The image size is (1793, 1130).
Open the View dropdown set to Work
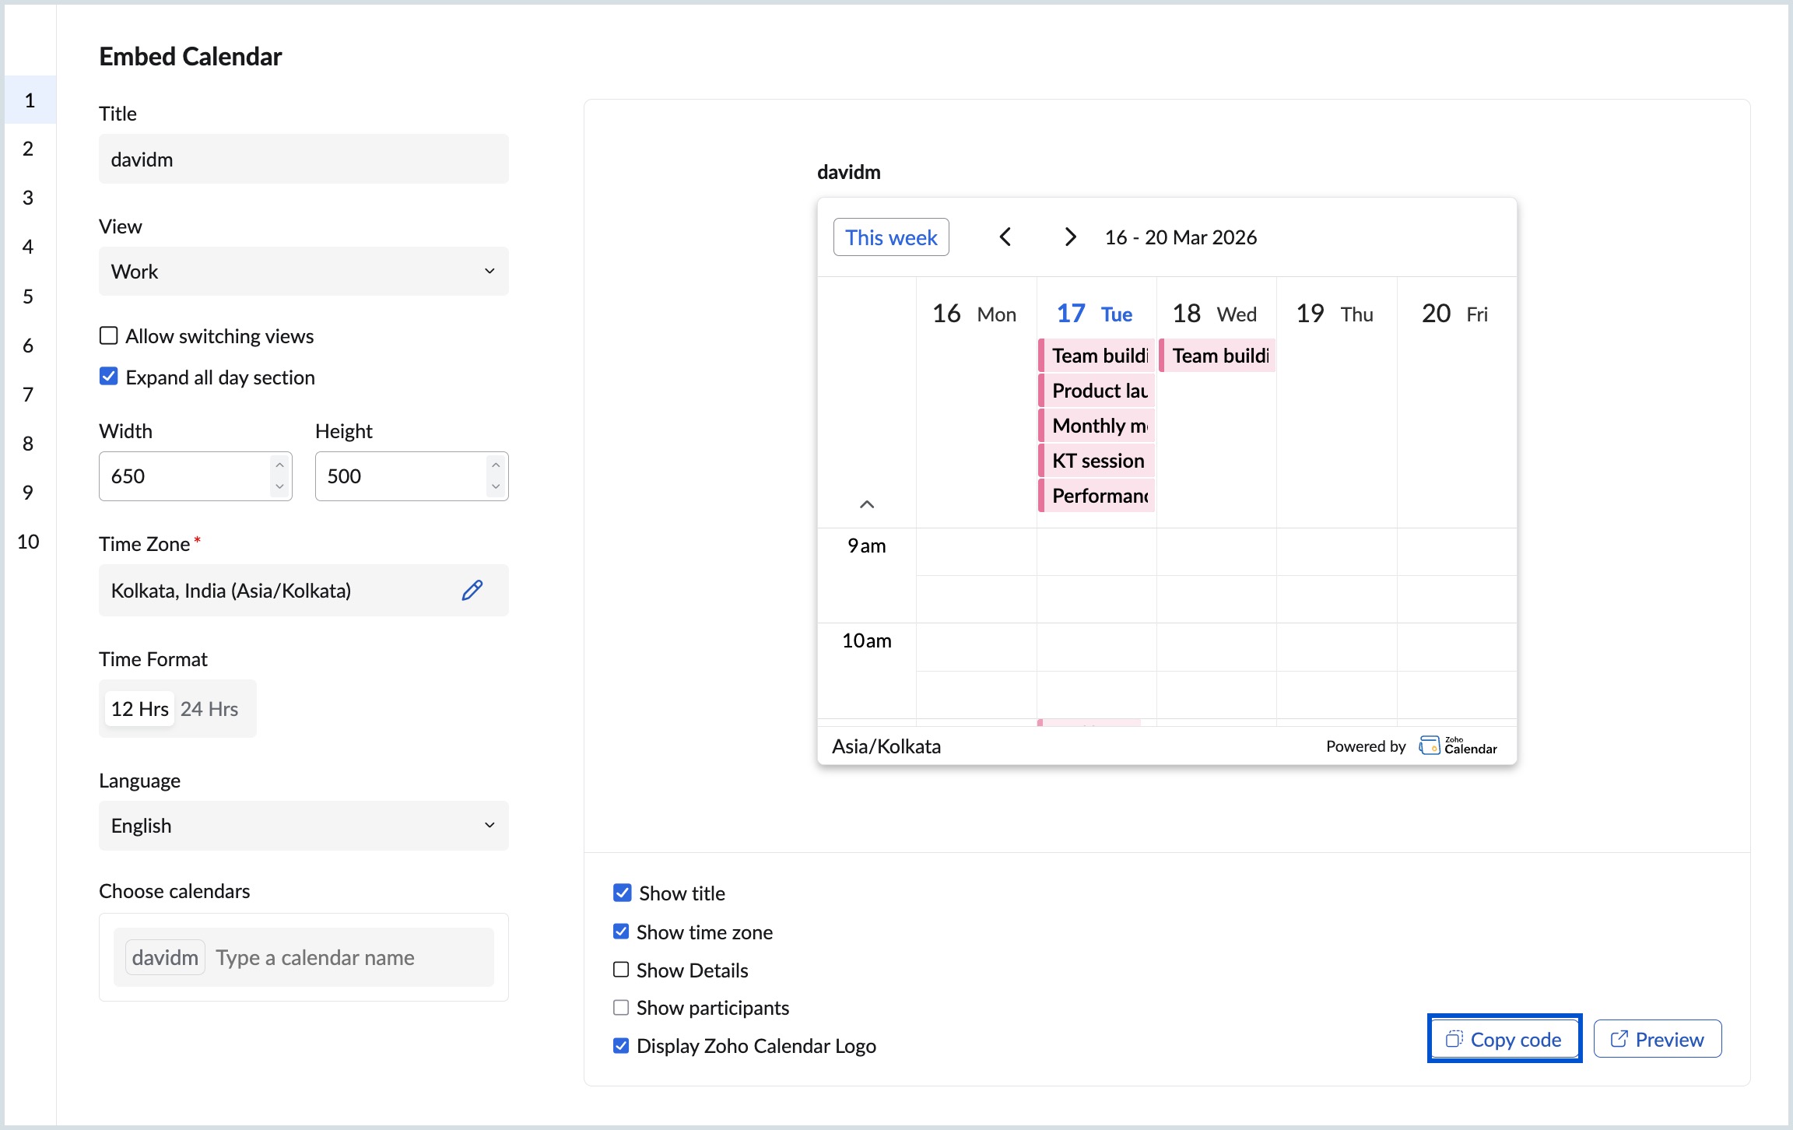(304, 271)
